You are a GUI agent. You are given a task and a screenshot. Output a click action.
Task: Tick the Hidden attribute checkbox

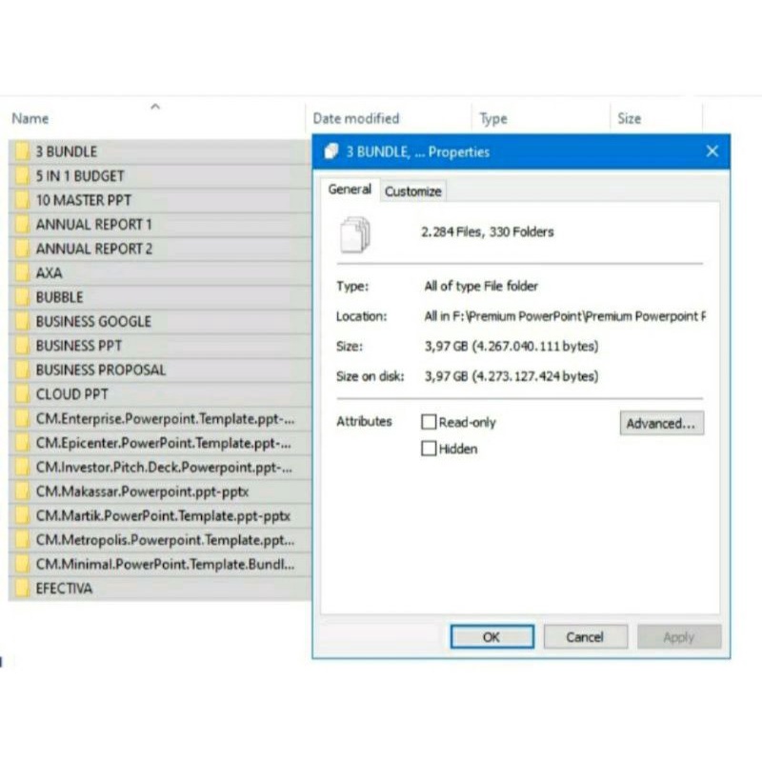click(429, 448)
